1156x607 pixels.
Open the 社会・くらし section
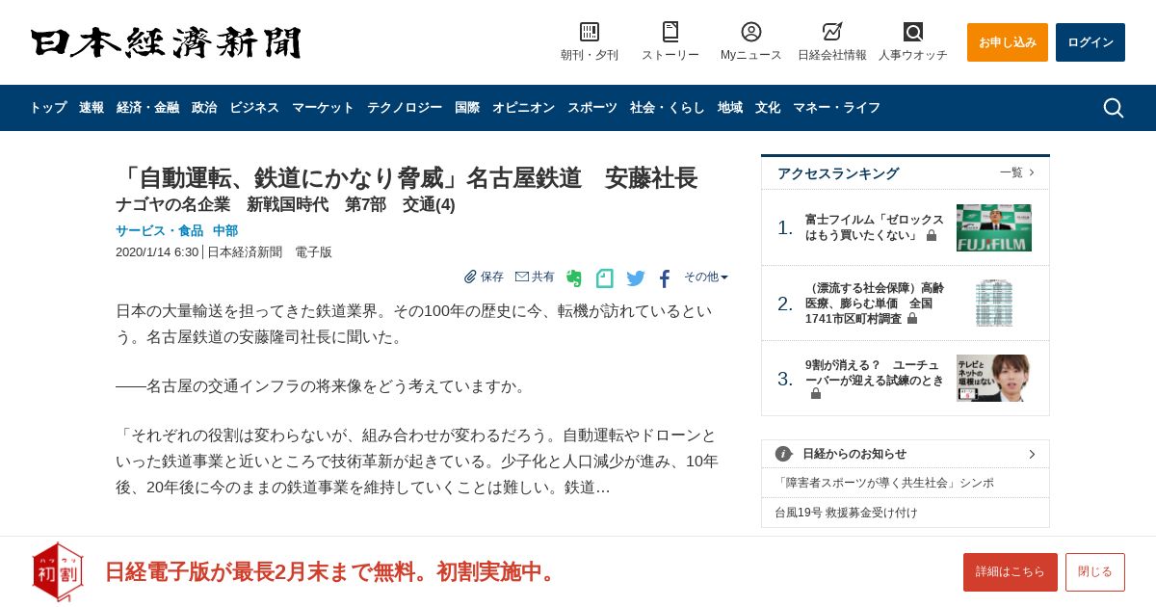[668, 108]
